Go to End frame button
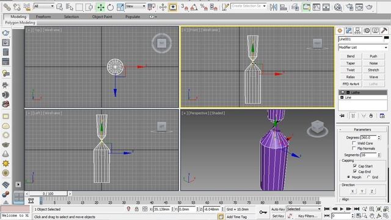The height and width of the screenshot is (220, 391). [x=357, y=209]
